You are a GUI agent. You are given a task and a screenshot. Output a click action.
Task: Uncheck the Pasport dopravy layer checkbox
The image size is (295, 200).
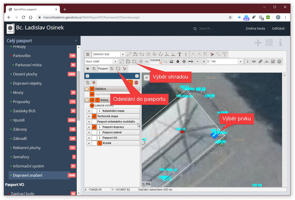[94, 127]
